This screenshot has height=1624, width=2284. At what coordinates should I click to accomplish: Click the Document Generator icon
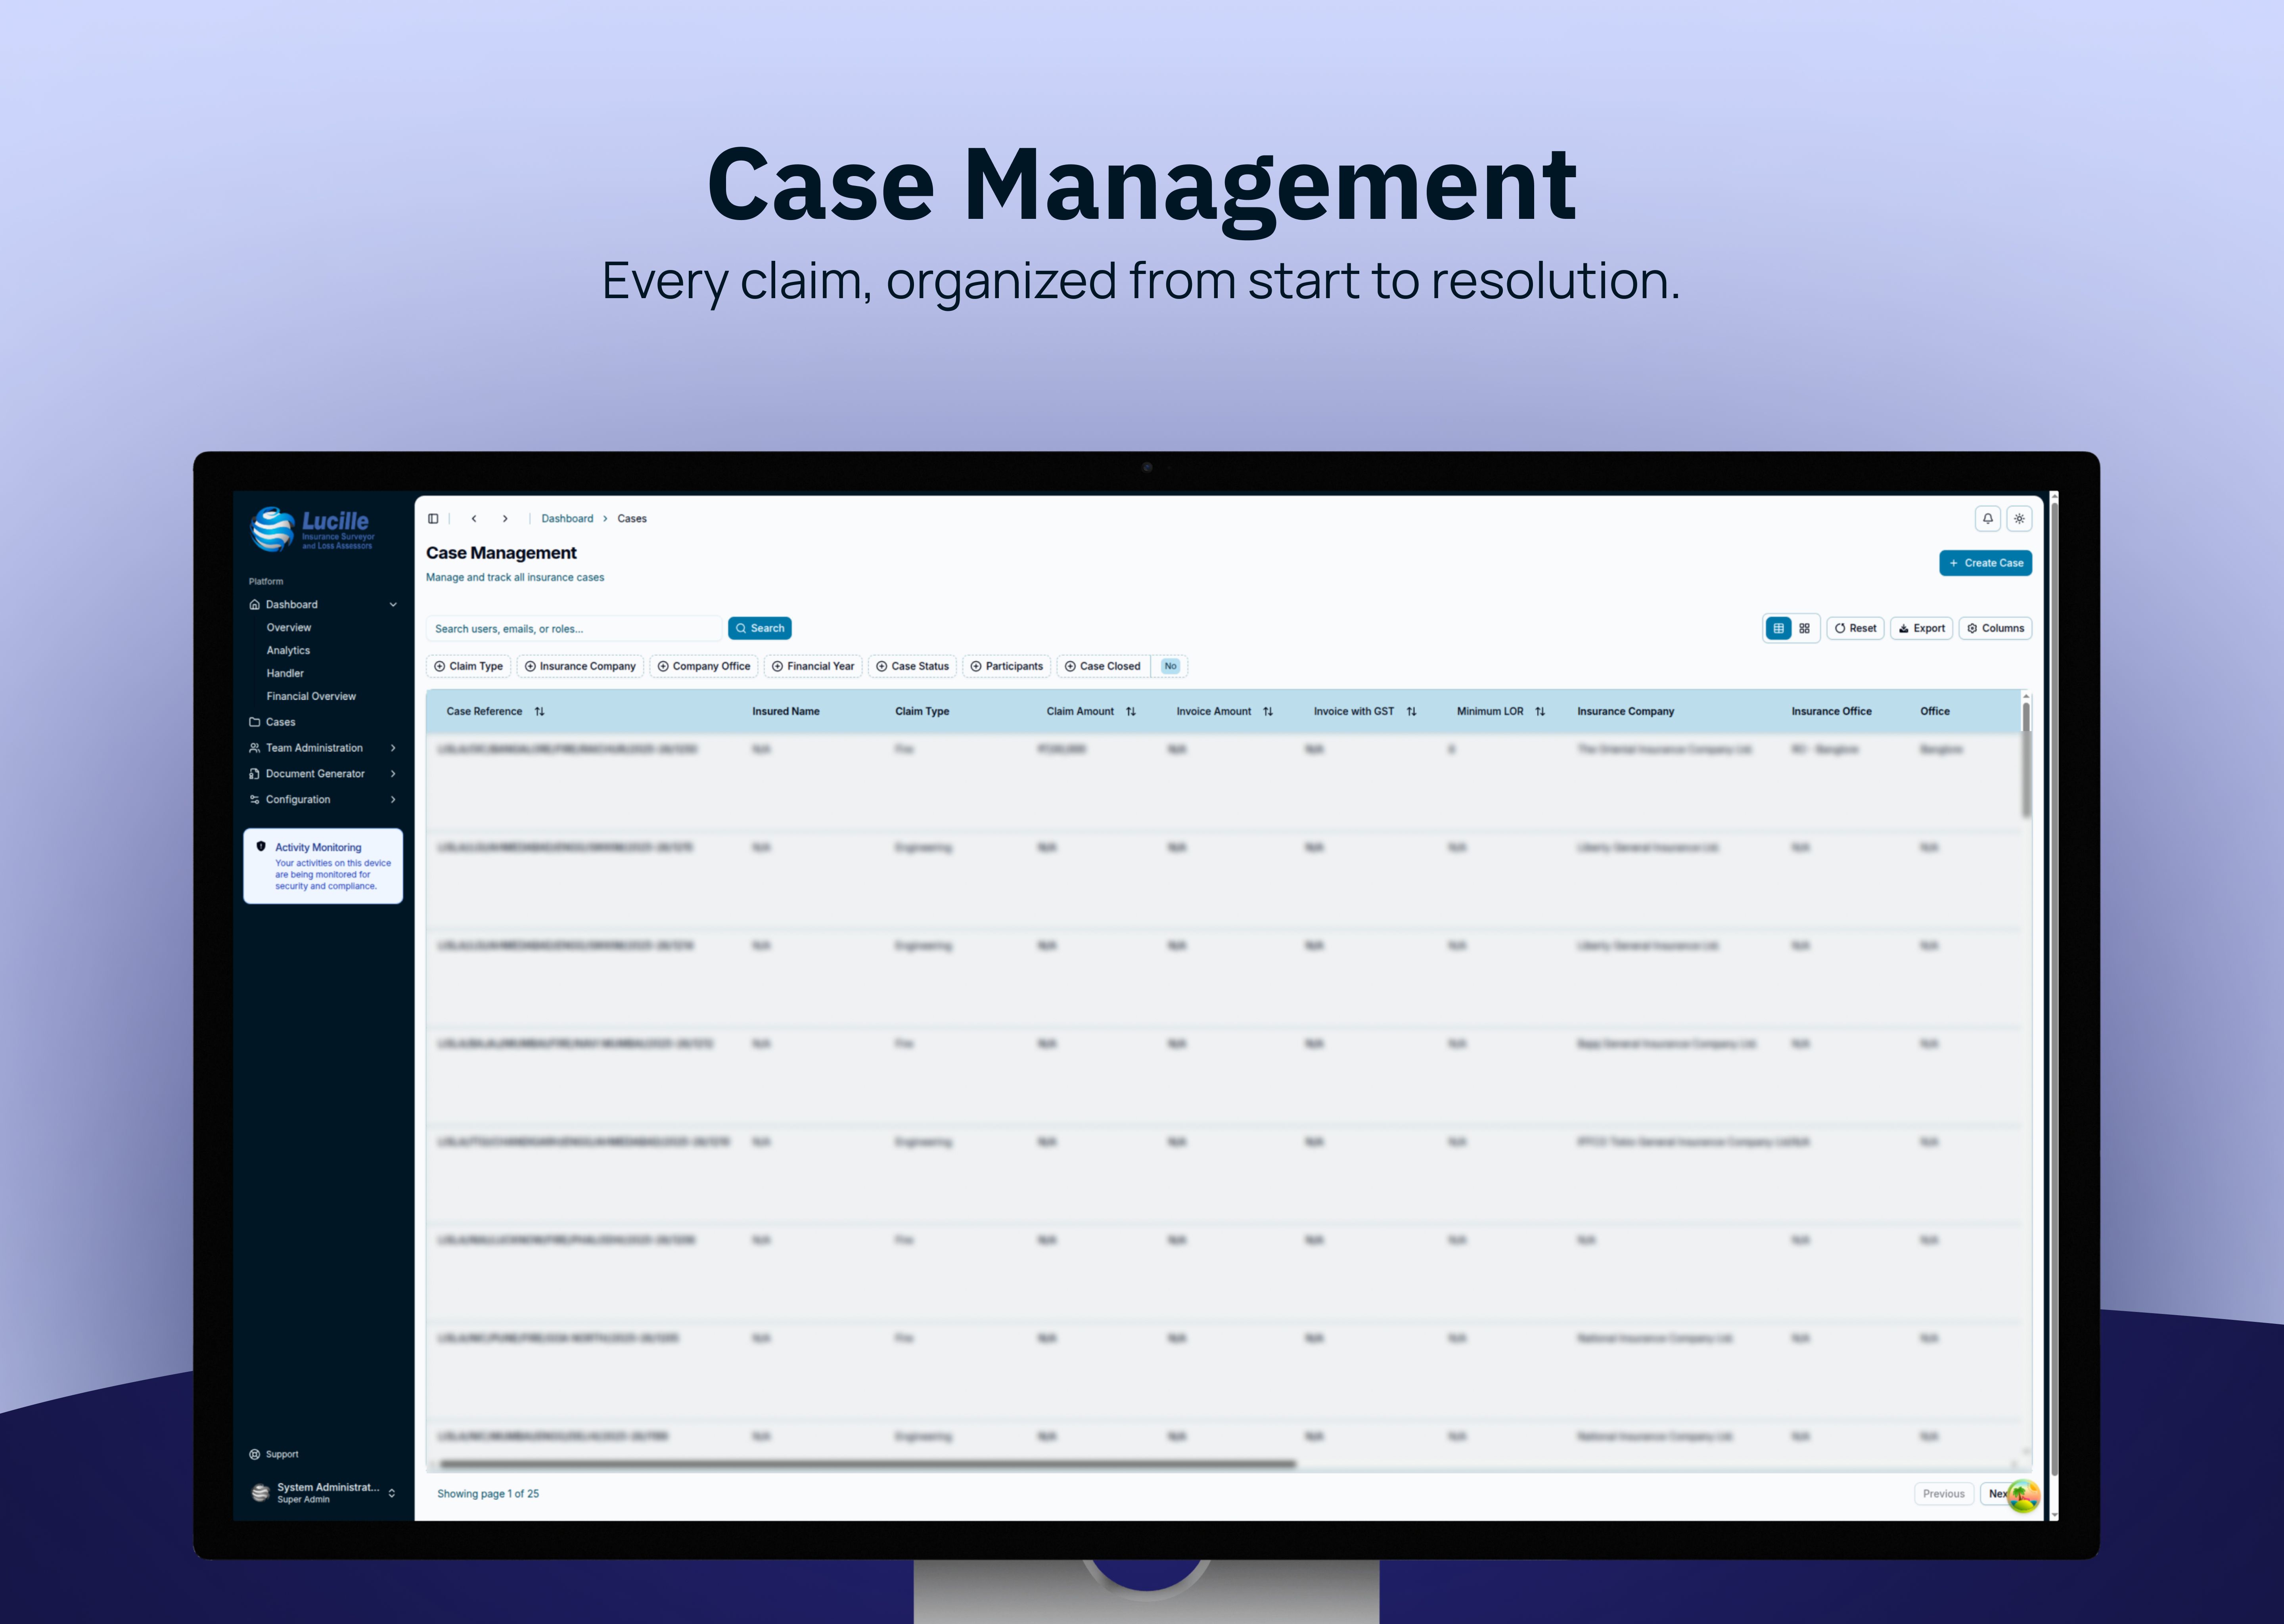tap(254, 774)
